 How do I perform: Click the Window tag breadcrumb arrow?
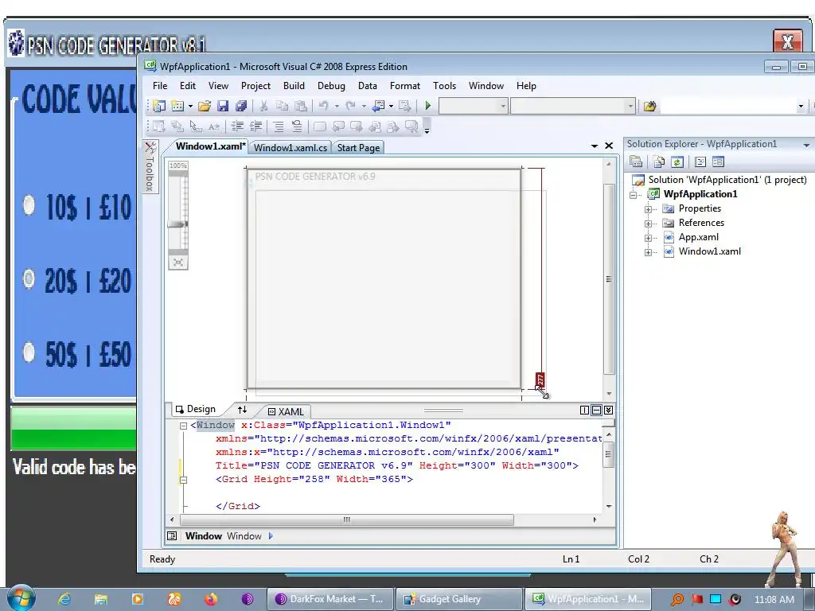tap(271, 535)
